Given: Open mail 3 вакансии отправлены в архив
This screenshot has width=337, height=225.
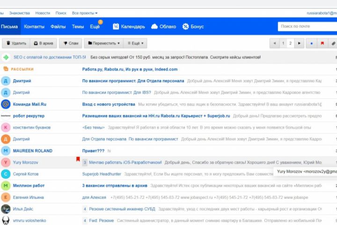Looking at the screenshot, I should [115, 186].
